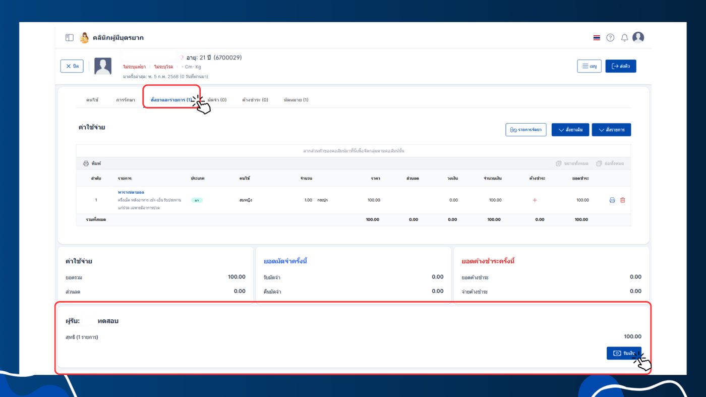Click the จำนวนเงิน column header

[x=493, y=179]
